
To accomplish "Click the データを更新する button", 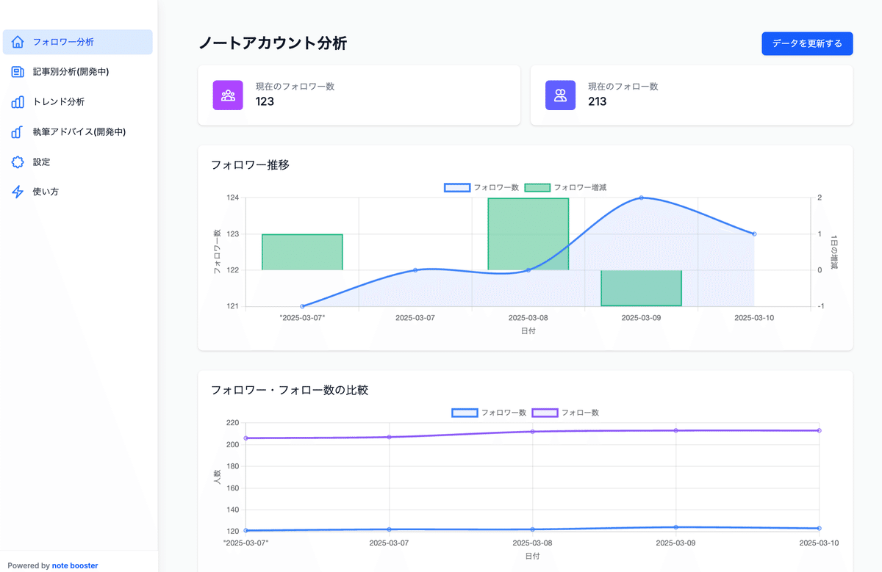I will [807, 43].
